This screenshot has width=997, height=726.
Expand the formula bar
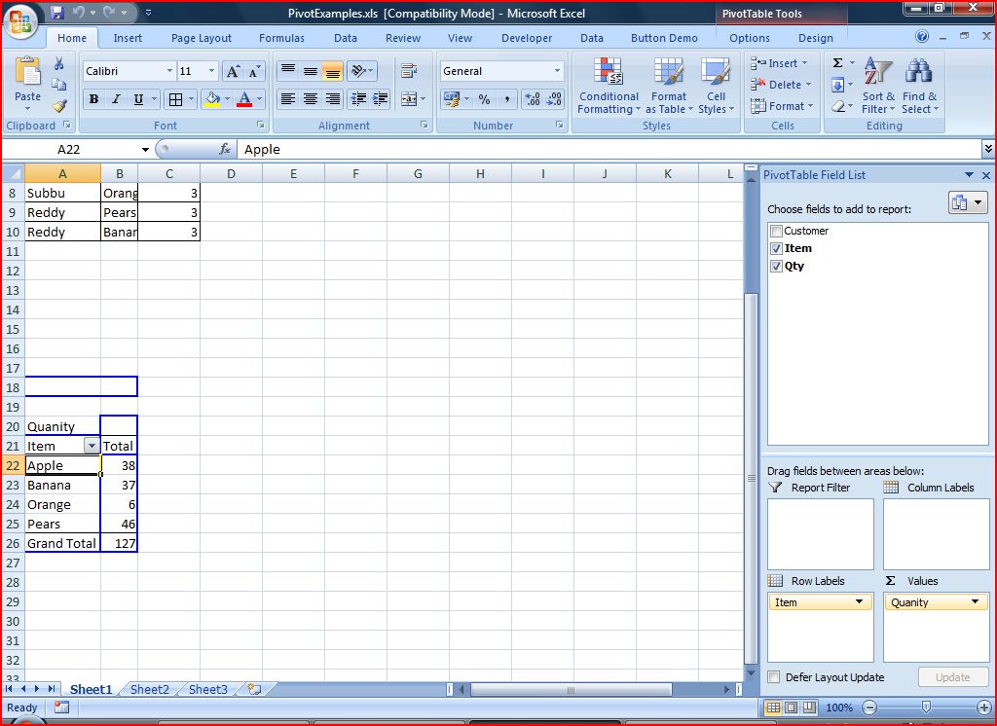pyautogui.click(x=988, y=150)
